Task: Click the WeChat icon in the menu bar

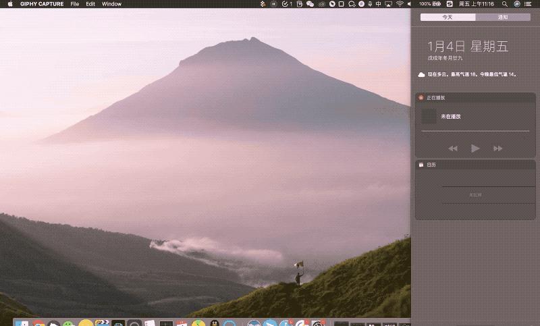Action: [x=310, y=4]
